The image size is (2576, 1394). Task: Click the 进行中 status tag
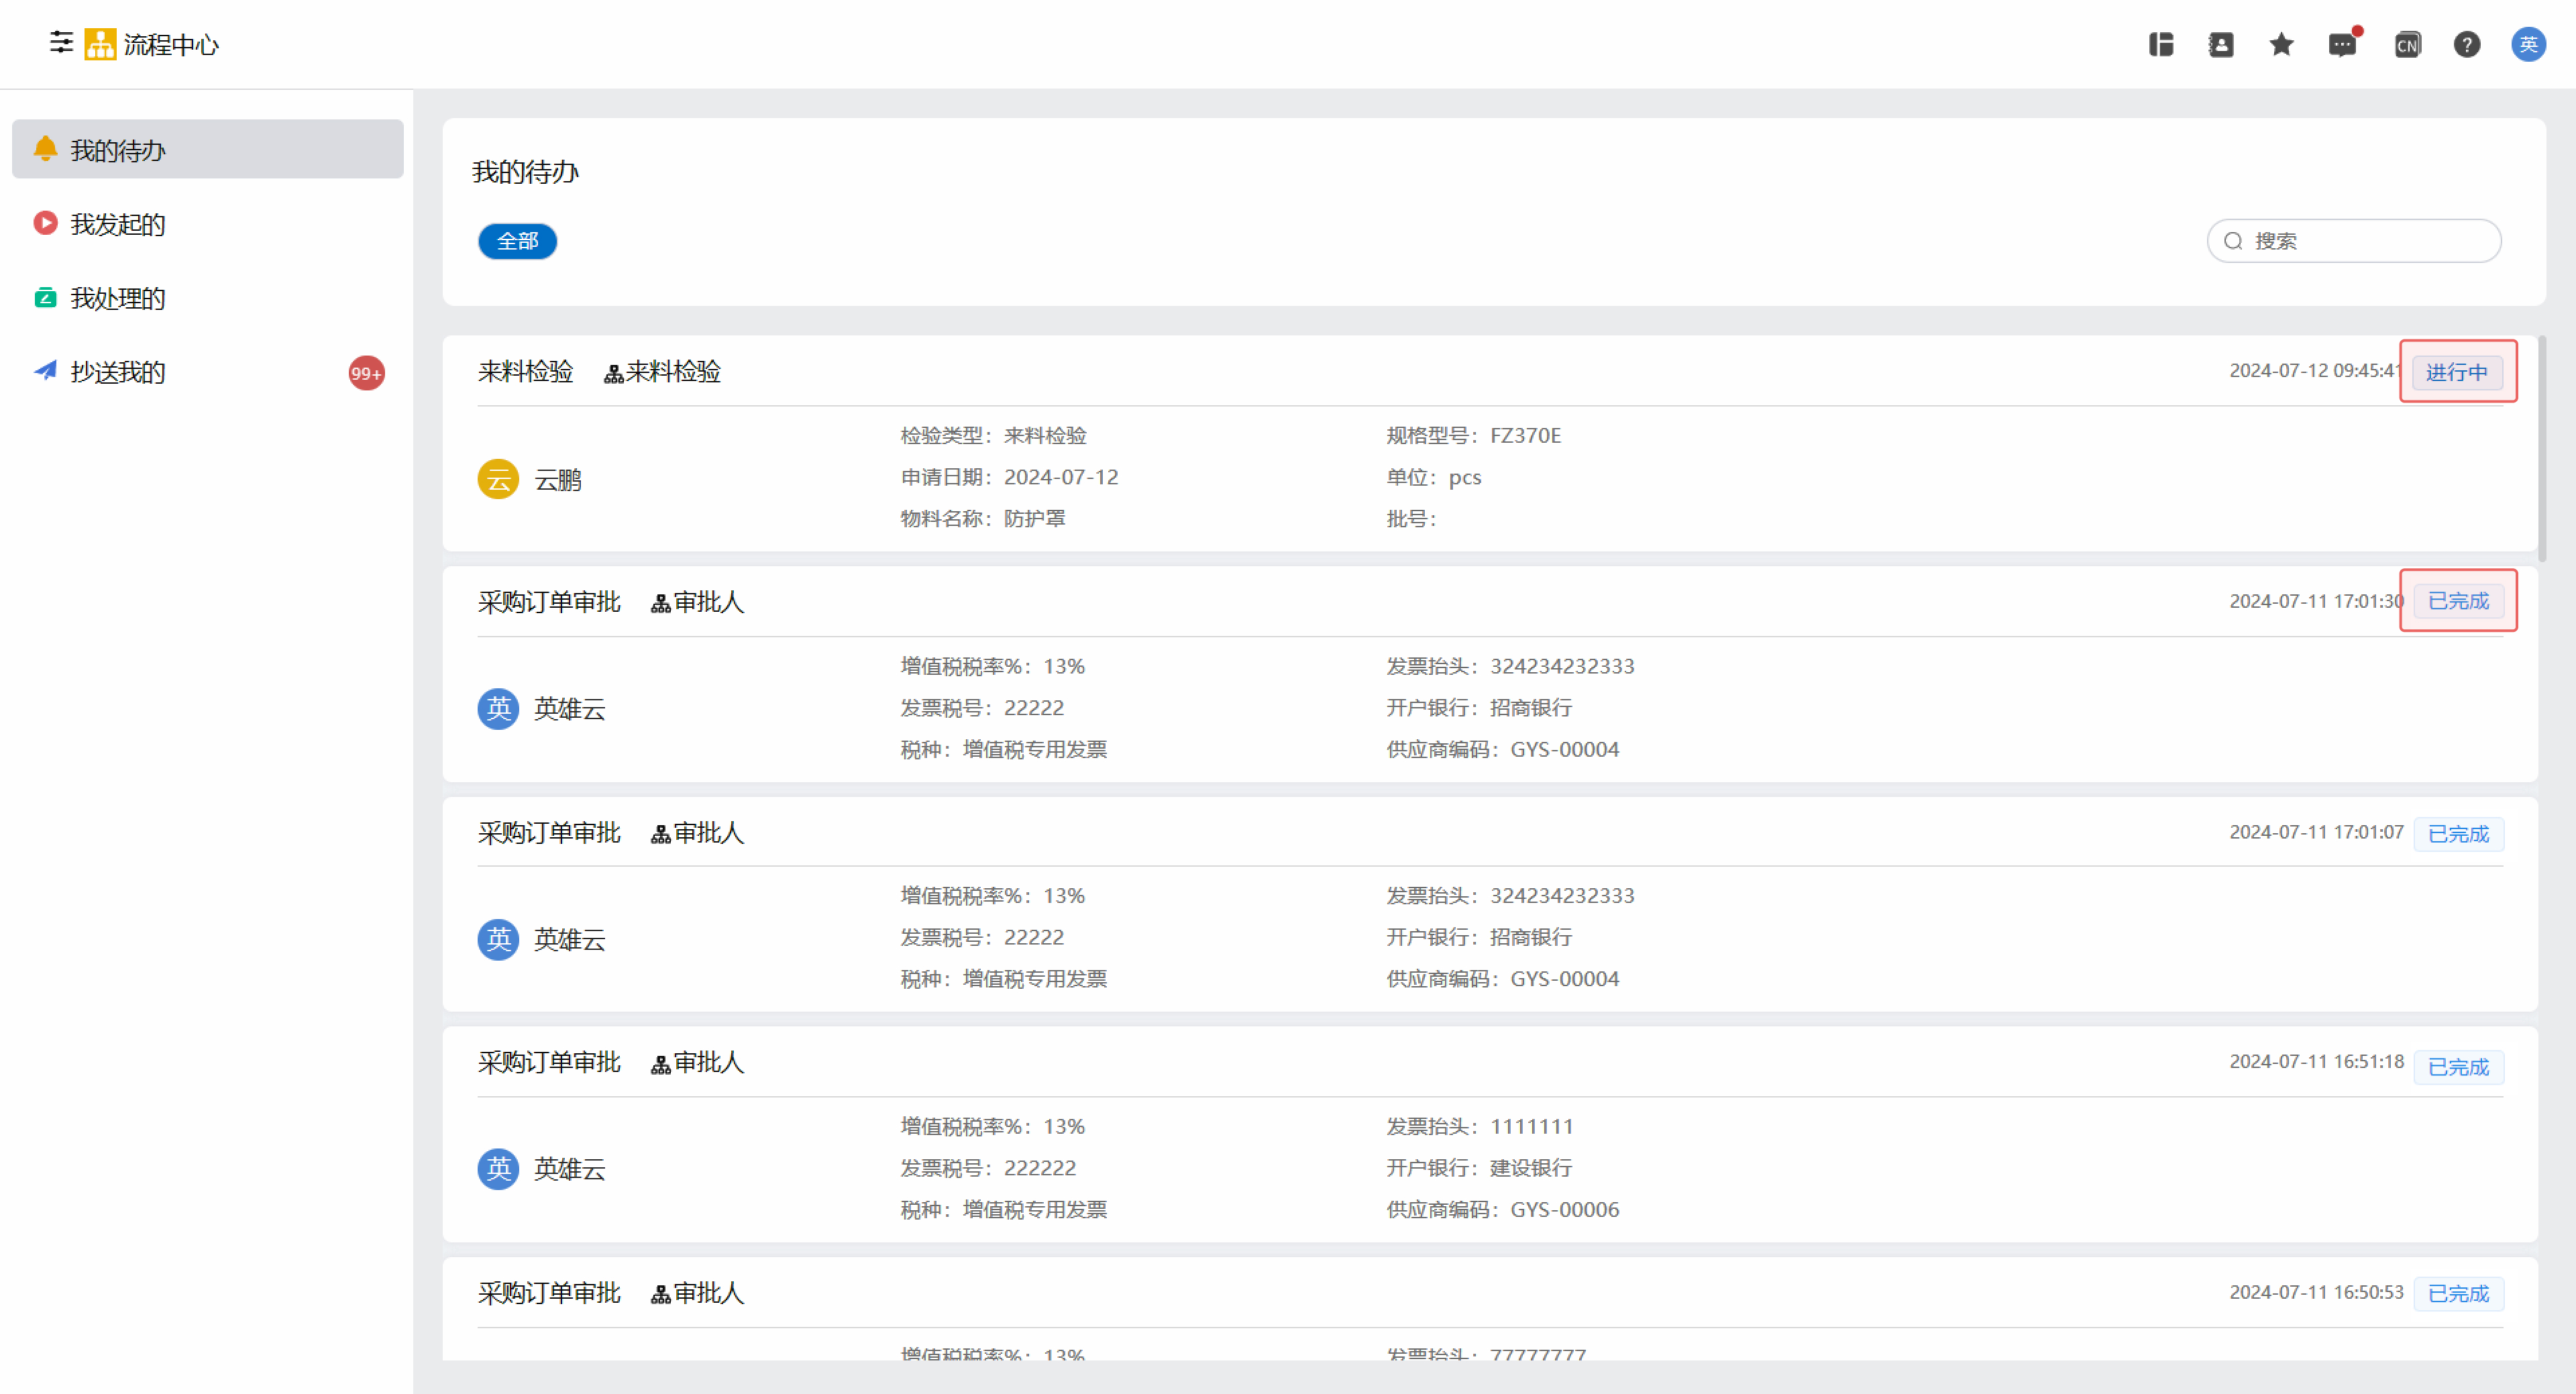coord(2457,372)
